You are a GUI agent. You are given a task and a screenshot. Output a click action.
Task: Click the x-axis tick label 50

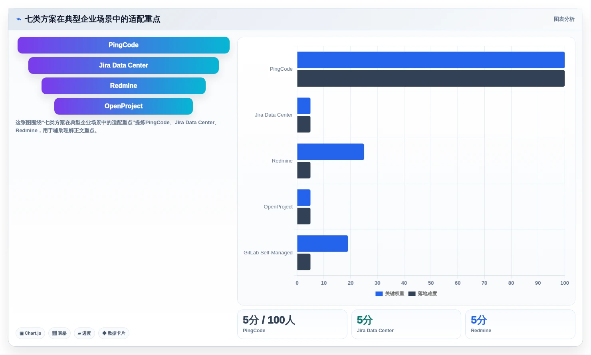pyautogui.click(x=431, y=283)
